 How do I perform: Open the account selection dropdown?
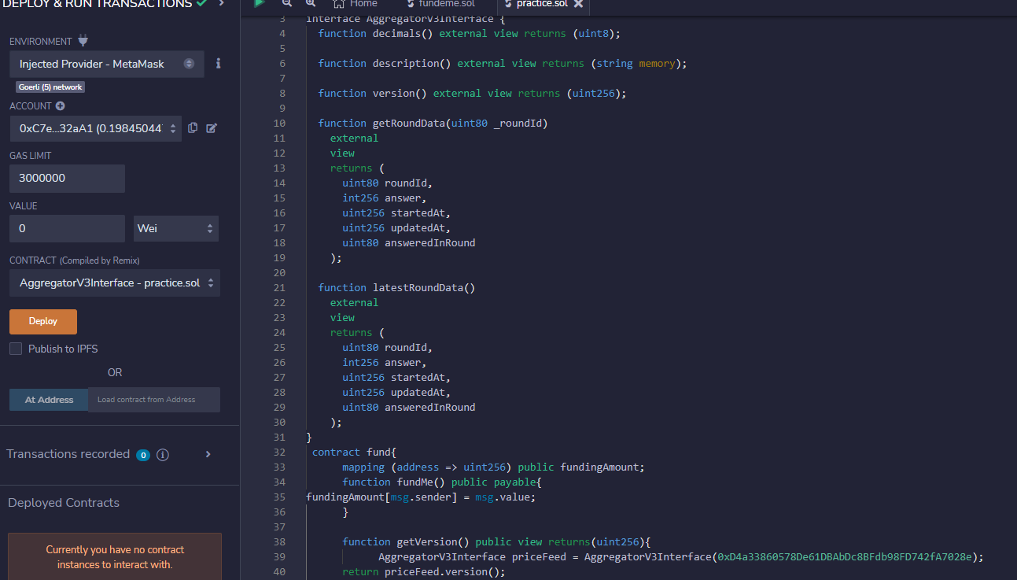[95, 128]
